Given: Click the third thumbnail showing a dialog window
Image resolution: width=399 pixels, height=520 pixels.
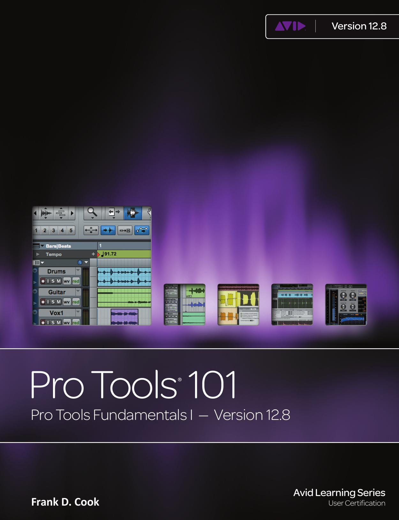Looking at the screenshot, I should click(292, 304).
